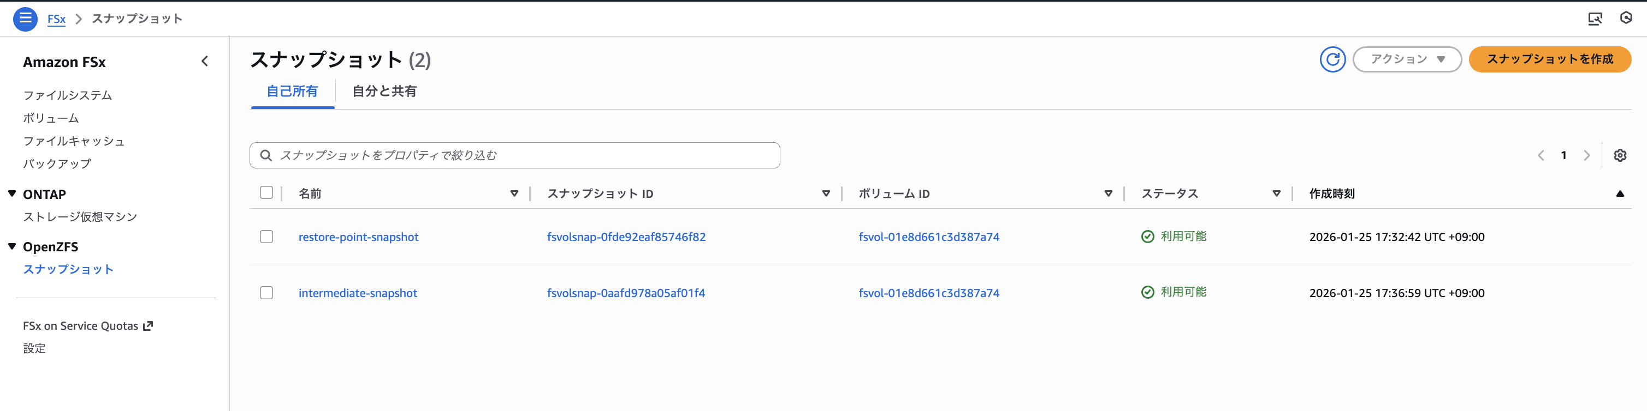Collapse the ONTAP sidebar section
The height and width of the screenshot is (411, 1647).
(12, 194)
